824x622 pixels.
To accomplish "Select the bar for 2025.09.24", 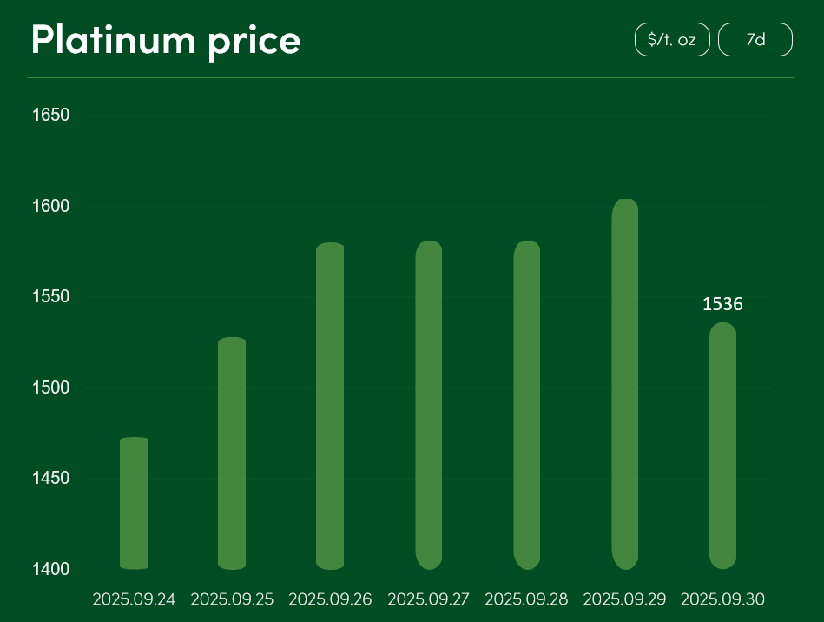I will [134, 503].
